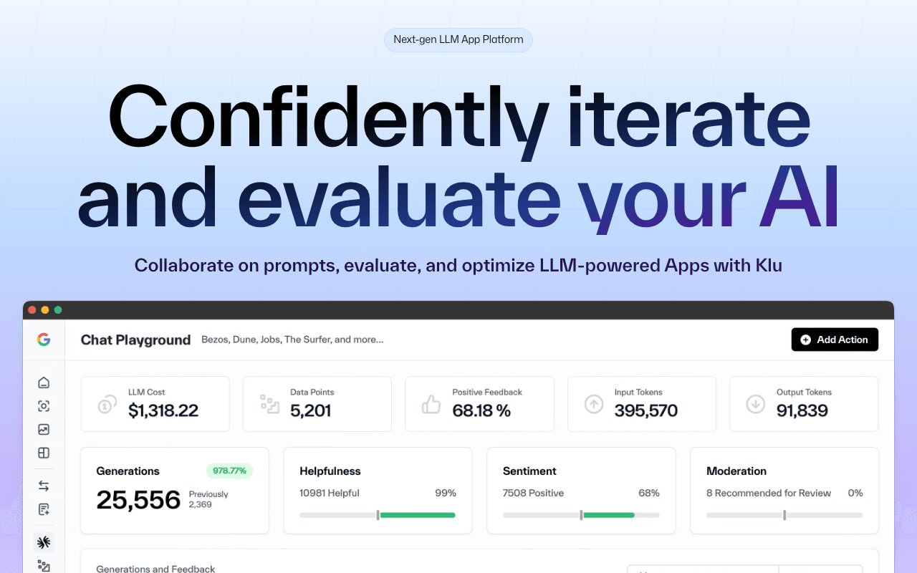Click the yellow minimize window dot
The height and width of the screenshot is (573, 917).
(x=45, y=309)
